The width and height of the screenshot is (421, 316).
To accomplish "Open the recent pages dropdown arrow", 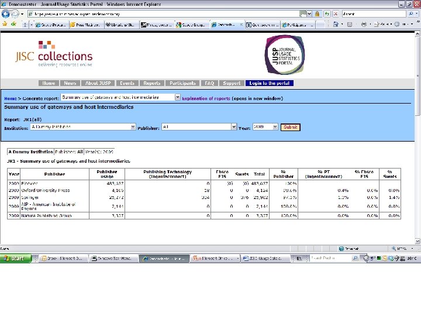I will coord(22,13).
